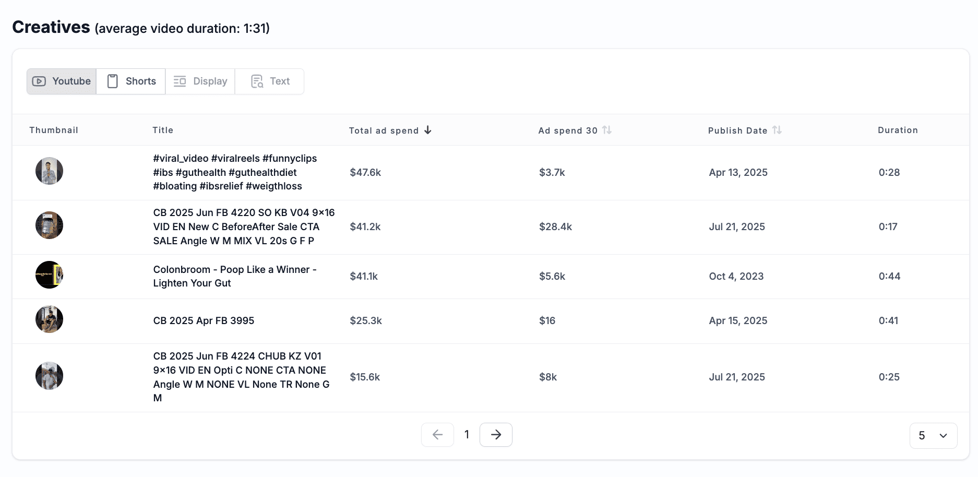Click the Ad spend 30 sort arrows
The height and width of the screenshot is (477, 978).
(606, 130)
